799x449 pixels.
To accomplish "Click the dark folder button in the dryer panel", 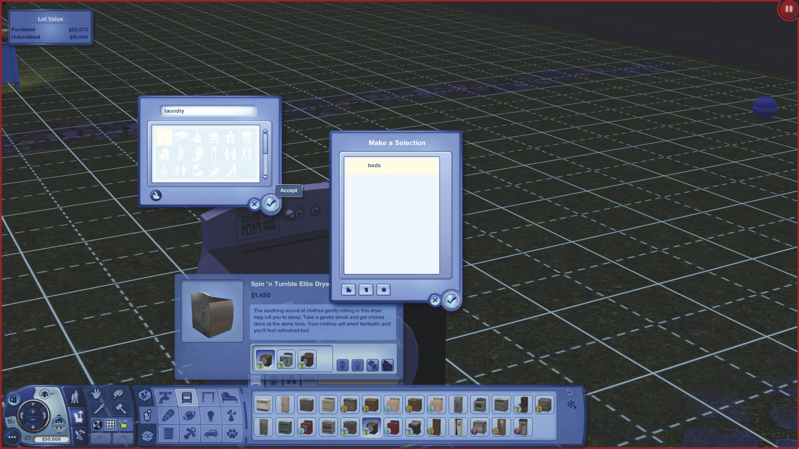I will (x=387, y=365).
